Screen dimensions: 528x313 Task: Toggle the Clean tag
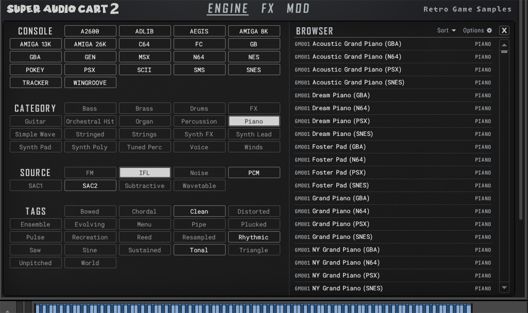coord(199,211)
